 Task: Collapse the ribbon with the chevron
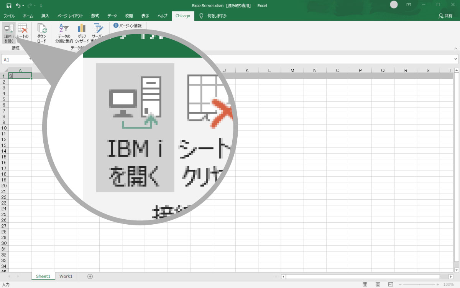455,48
